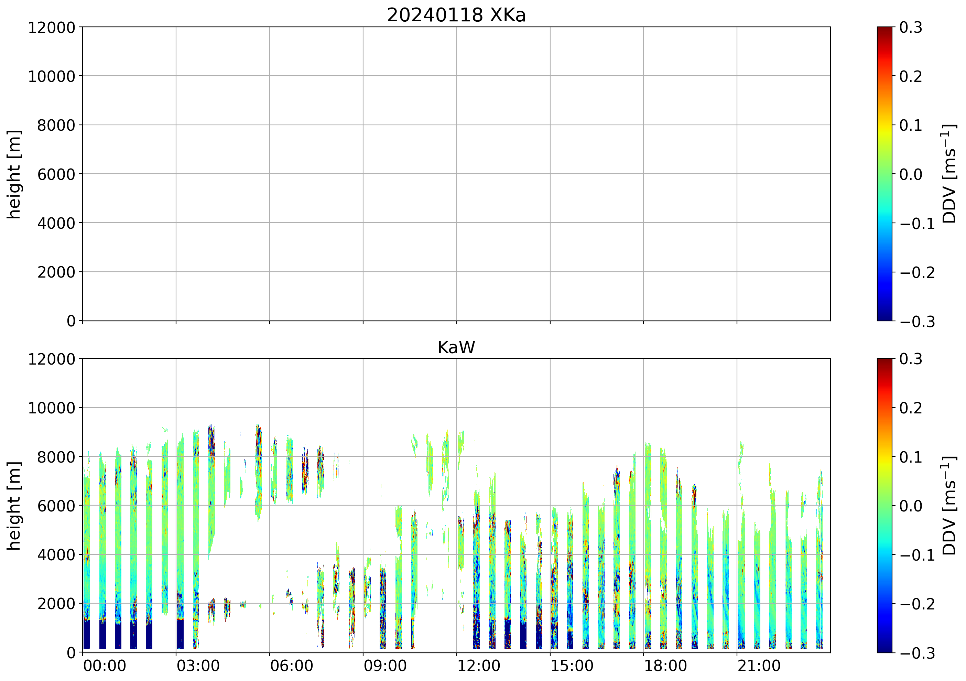
Task: Click the 18:00 x-axis tick label
Action: [x=665, y=666]
